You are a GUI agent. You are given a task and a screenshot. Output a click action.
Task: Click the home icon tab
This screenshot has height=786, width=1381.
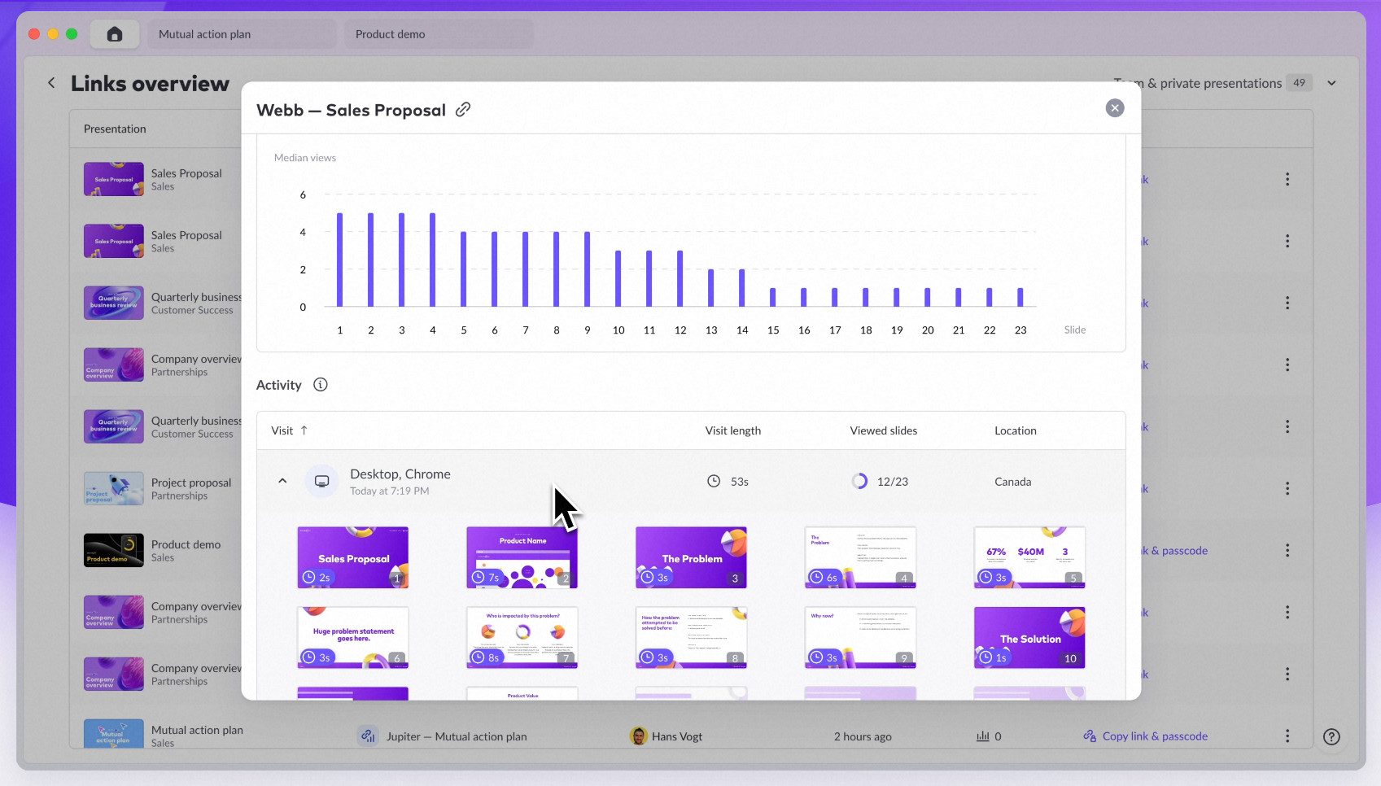tap(115, 34)
